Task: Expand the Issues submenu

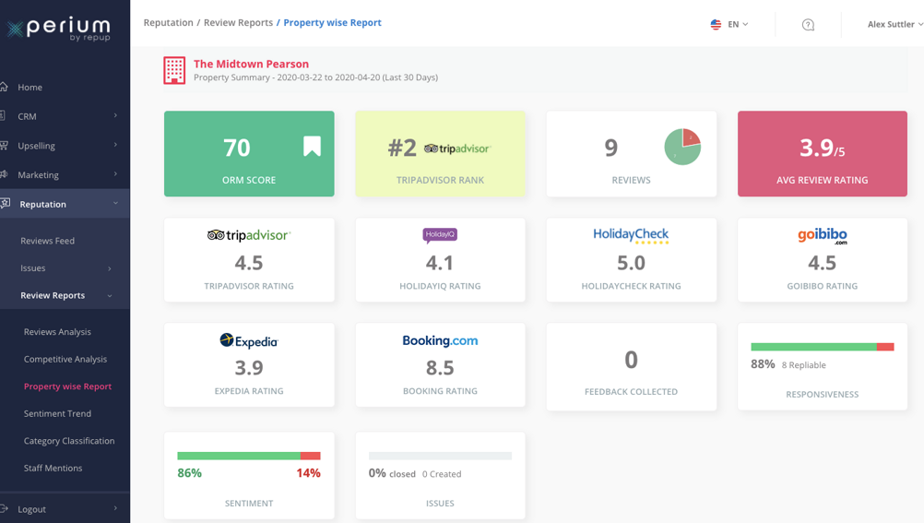Action: coord(65,268)
